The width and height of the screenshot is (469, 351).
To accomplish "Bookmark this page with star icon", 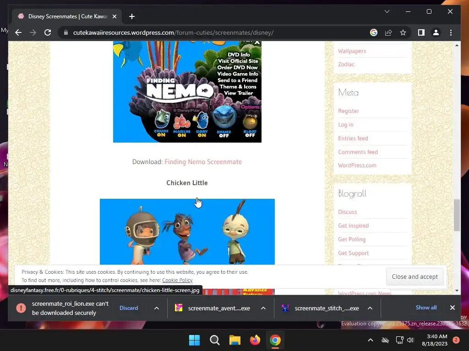I will click(x=403, y=32).
